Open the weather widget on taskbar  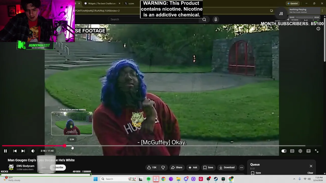(12, 179)
